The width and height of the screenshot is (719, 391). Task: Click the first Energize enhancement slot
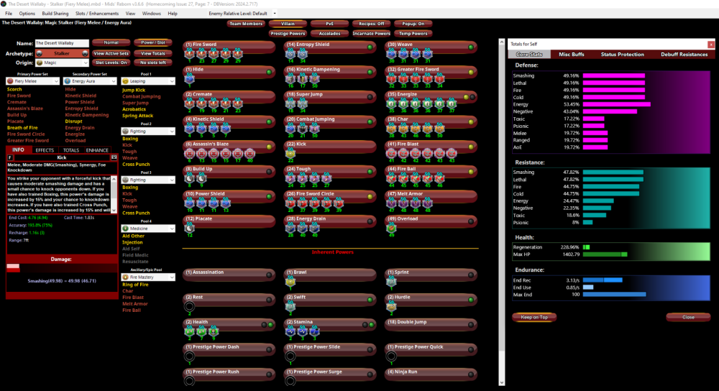(391, 103)
